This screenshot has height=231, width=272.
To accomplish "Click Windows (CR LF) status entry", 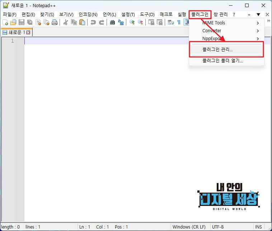I will [189, 227].
